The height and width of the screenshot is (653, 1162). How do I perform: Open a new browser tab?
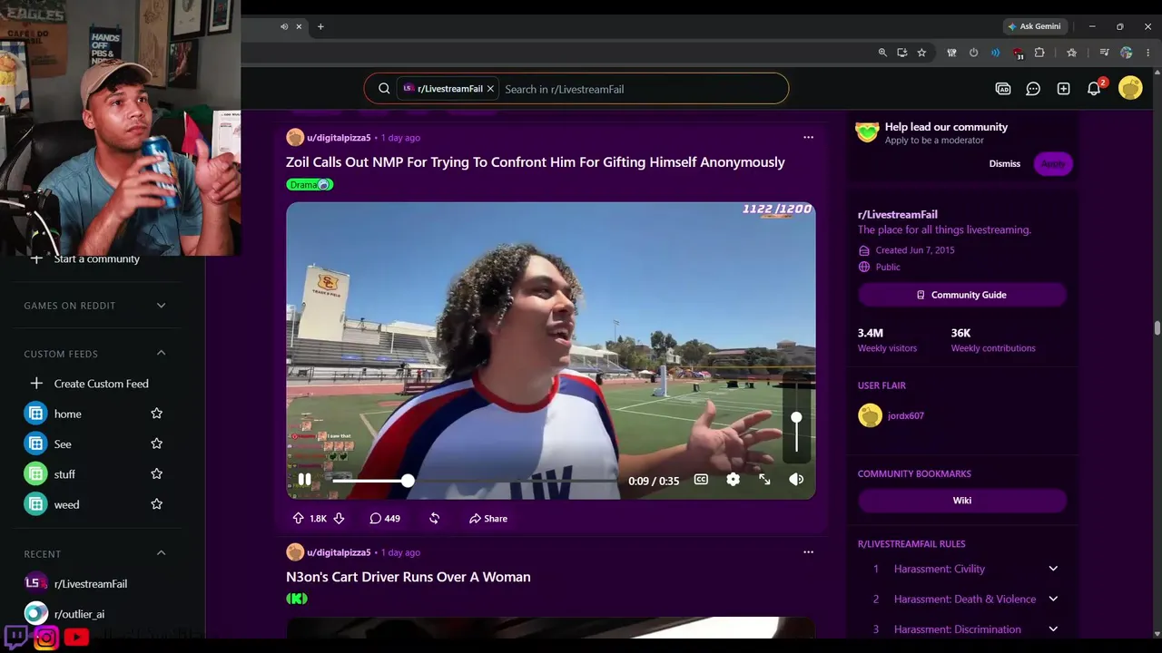tap(320, 26)
